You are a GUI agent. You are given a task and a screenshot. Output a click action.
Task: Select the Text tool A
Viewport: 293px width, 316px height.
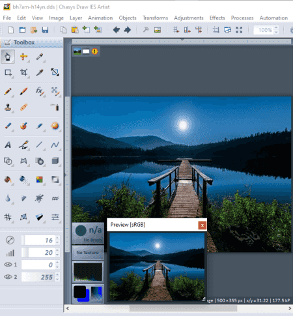tap(8, 145)
